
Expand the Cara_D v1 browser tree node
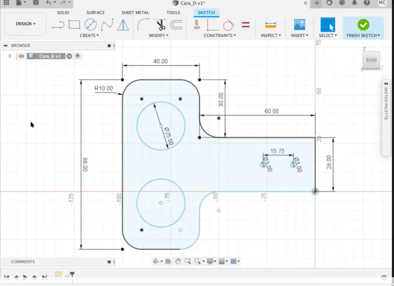coord(10,56)
